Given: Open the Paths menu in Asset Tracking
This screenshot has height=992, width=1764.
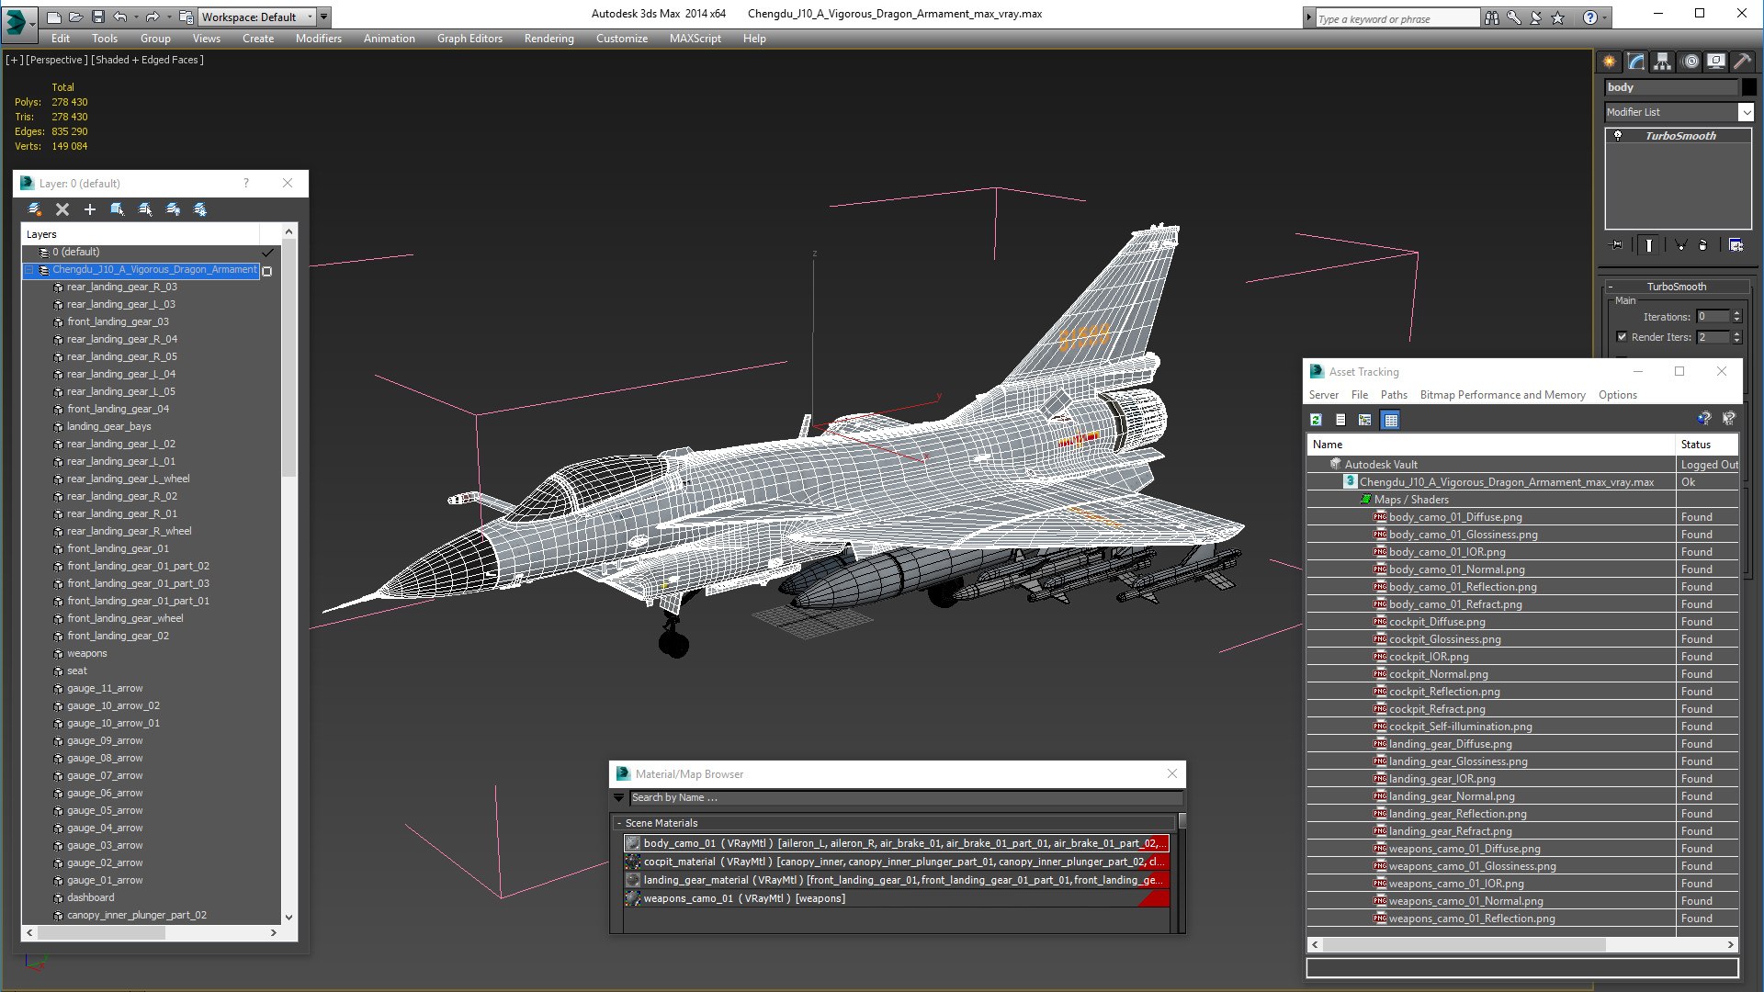Looking at the screenshot, I should pos(1394,395).
